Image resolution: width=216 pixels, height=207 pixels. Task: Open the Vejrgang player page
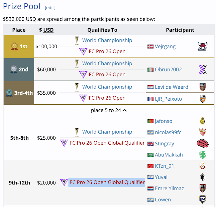point(165,47)
